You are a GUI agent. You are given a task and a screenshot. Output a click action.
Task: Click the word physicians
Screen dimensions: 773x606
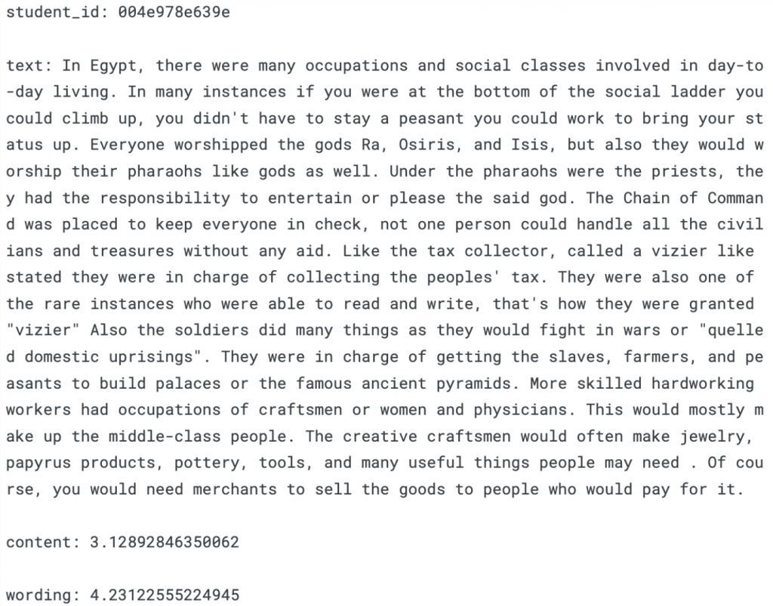[x=520, y=410]
